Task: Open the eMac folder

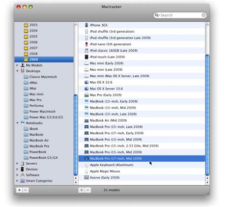Action: [30, 83]
